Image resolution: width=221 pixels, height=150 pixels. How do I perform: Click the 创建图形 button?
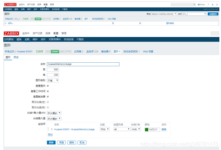coord(213,14)
